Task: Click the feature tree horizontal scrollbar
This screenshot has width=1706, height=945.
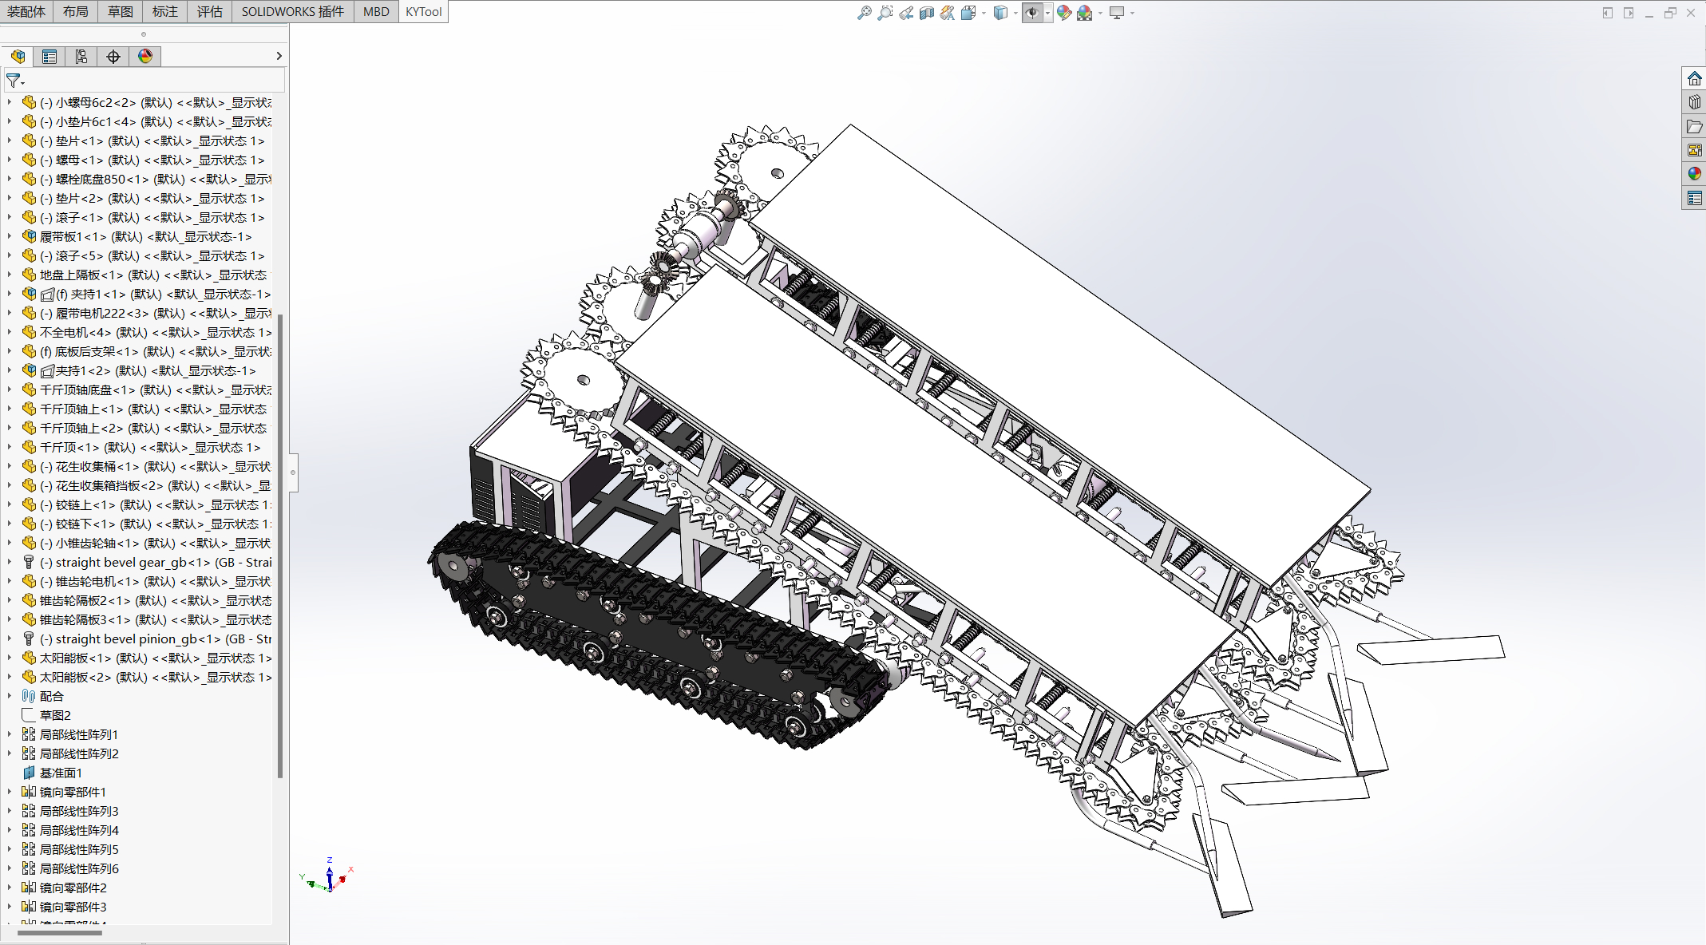Action: coord(60,932)
